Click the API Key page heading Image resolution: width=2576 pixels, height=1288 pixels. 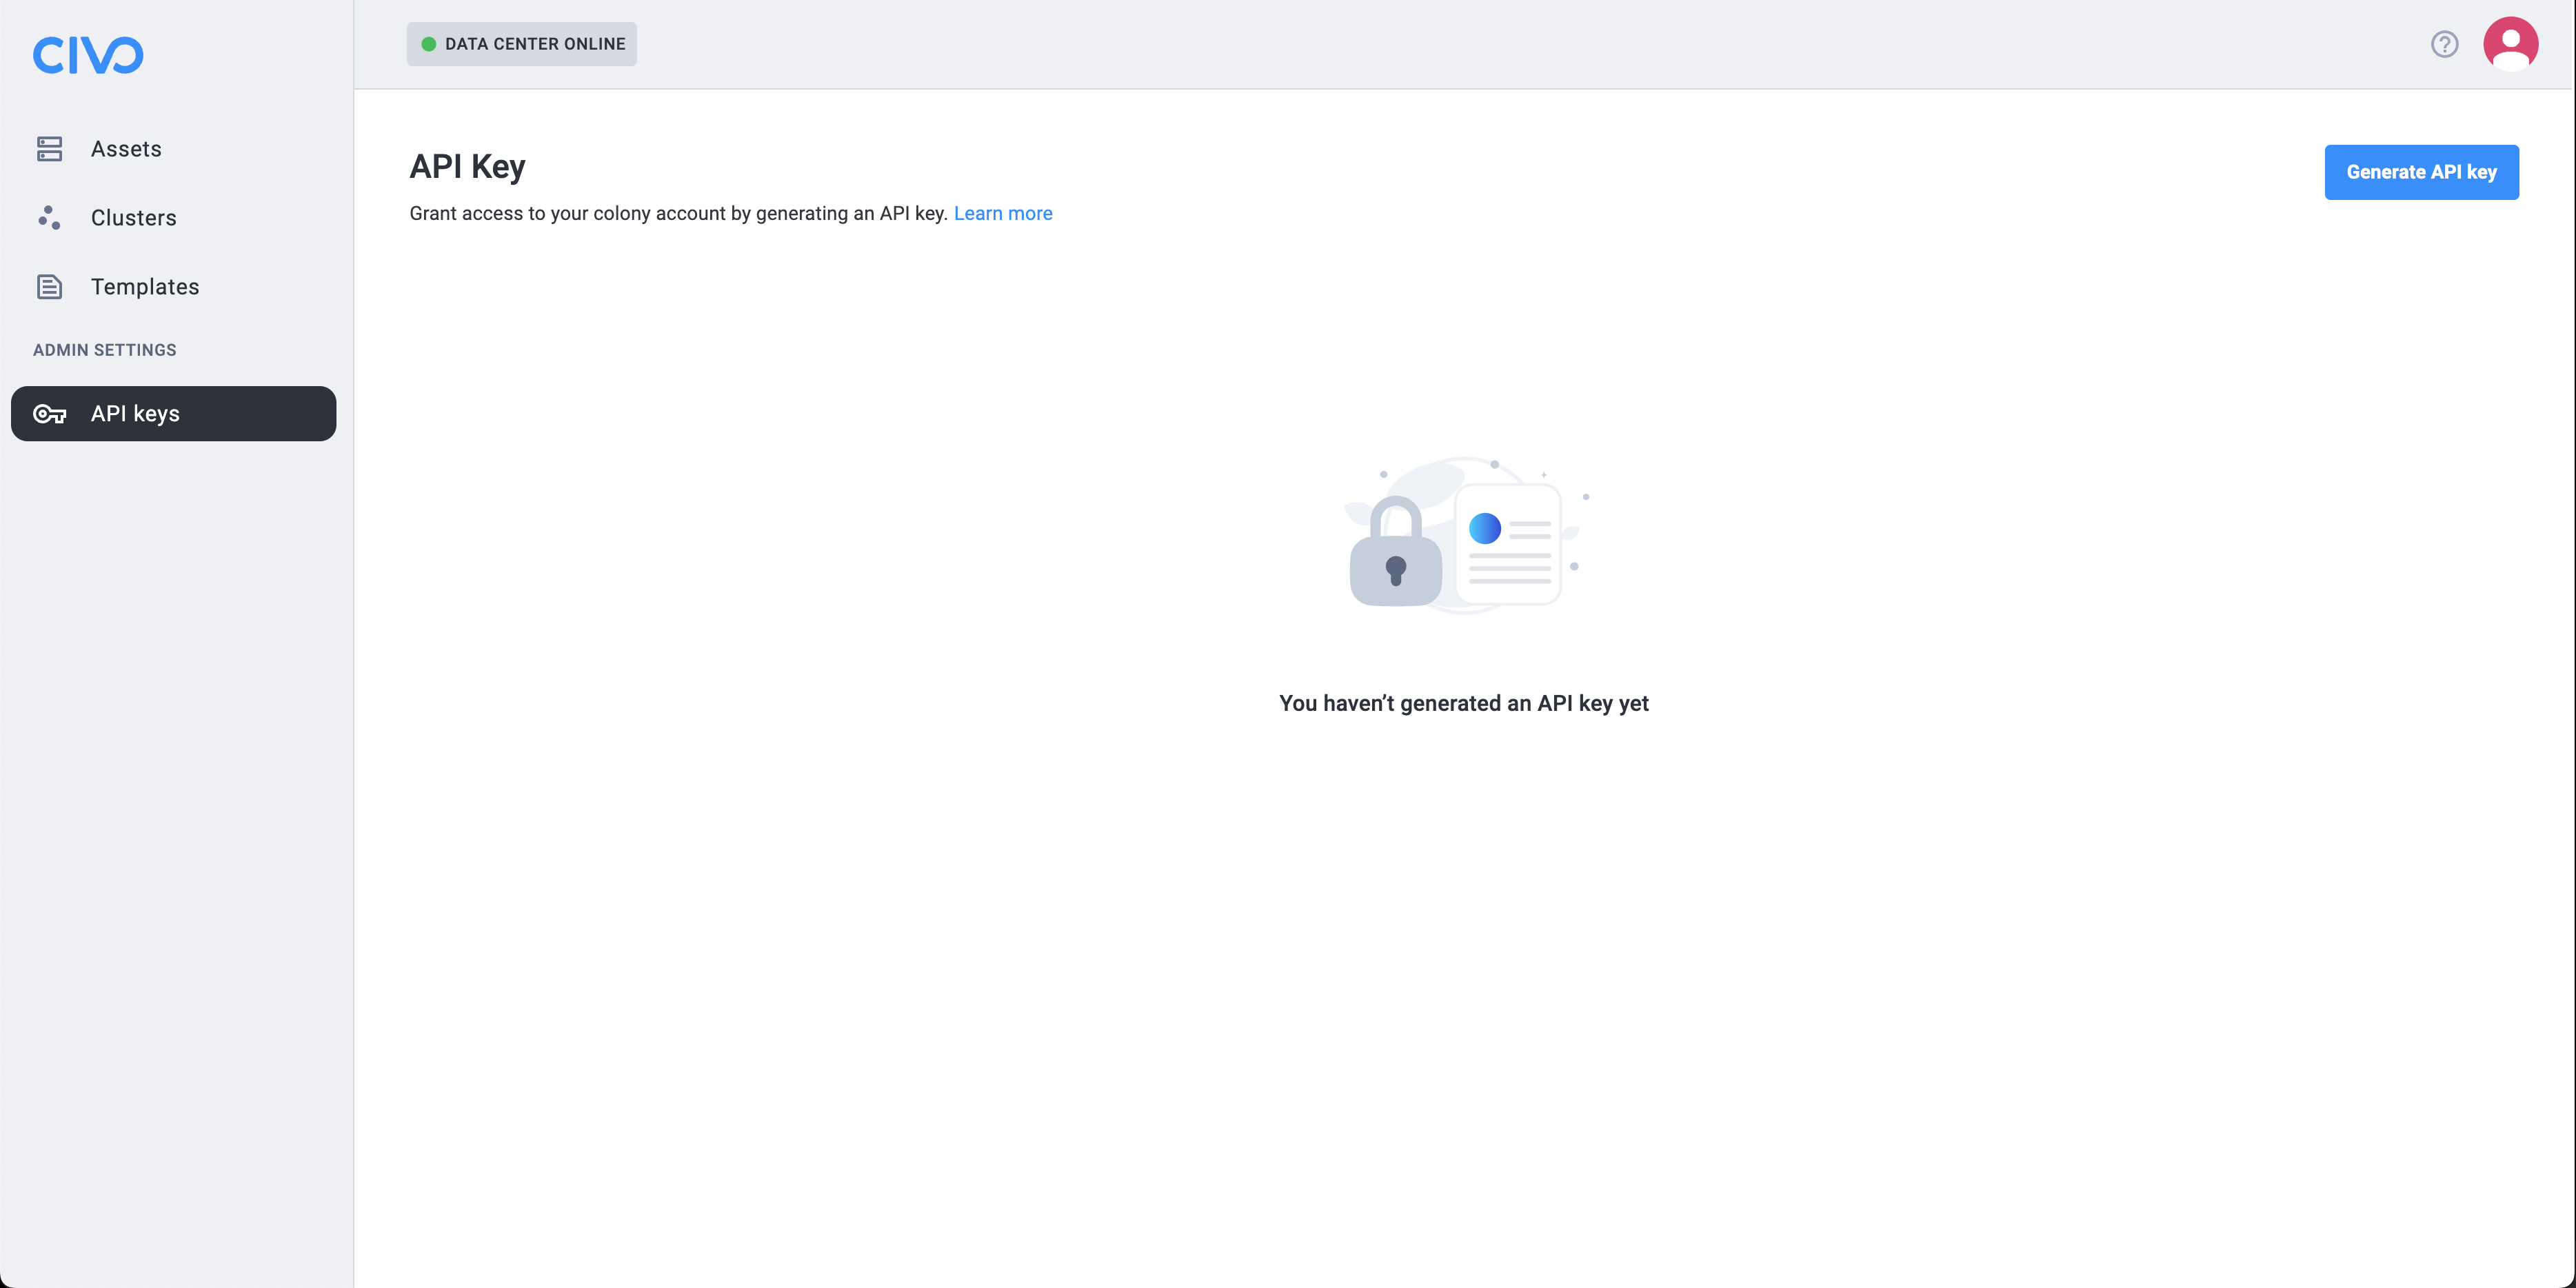point(467,166)
